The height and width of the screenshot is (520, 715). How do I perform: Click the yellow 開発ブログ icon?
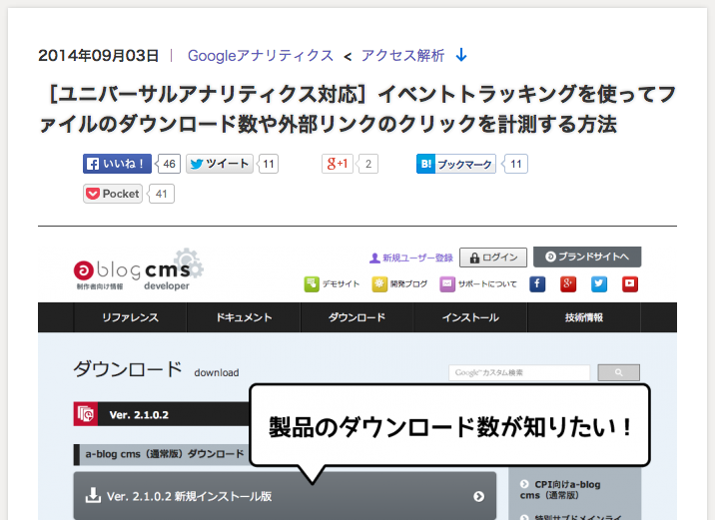(379, 283)
